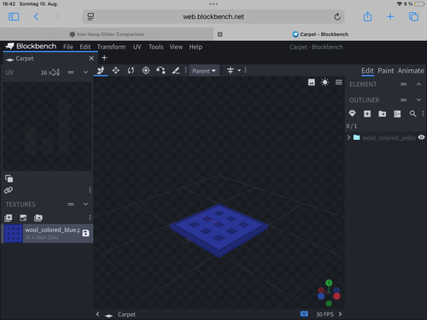Open Parent transform space dropdown
The height and width of the screenshot is (320, 427).
coord(204,71)
